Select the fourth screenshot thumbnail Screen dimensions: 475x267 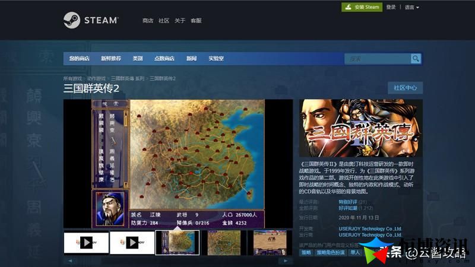click(x=224, y=243)
